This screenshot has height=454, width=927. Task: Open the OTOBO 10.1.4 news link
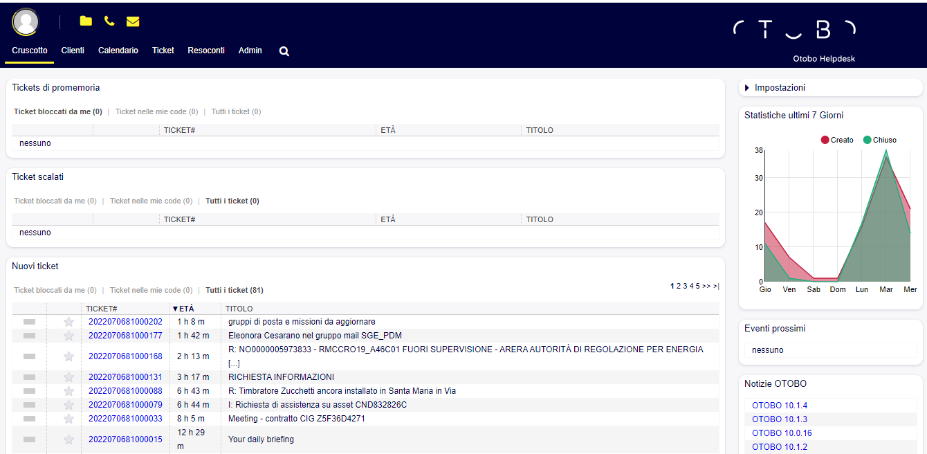(x=780, y=406)
